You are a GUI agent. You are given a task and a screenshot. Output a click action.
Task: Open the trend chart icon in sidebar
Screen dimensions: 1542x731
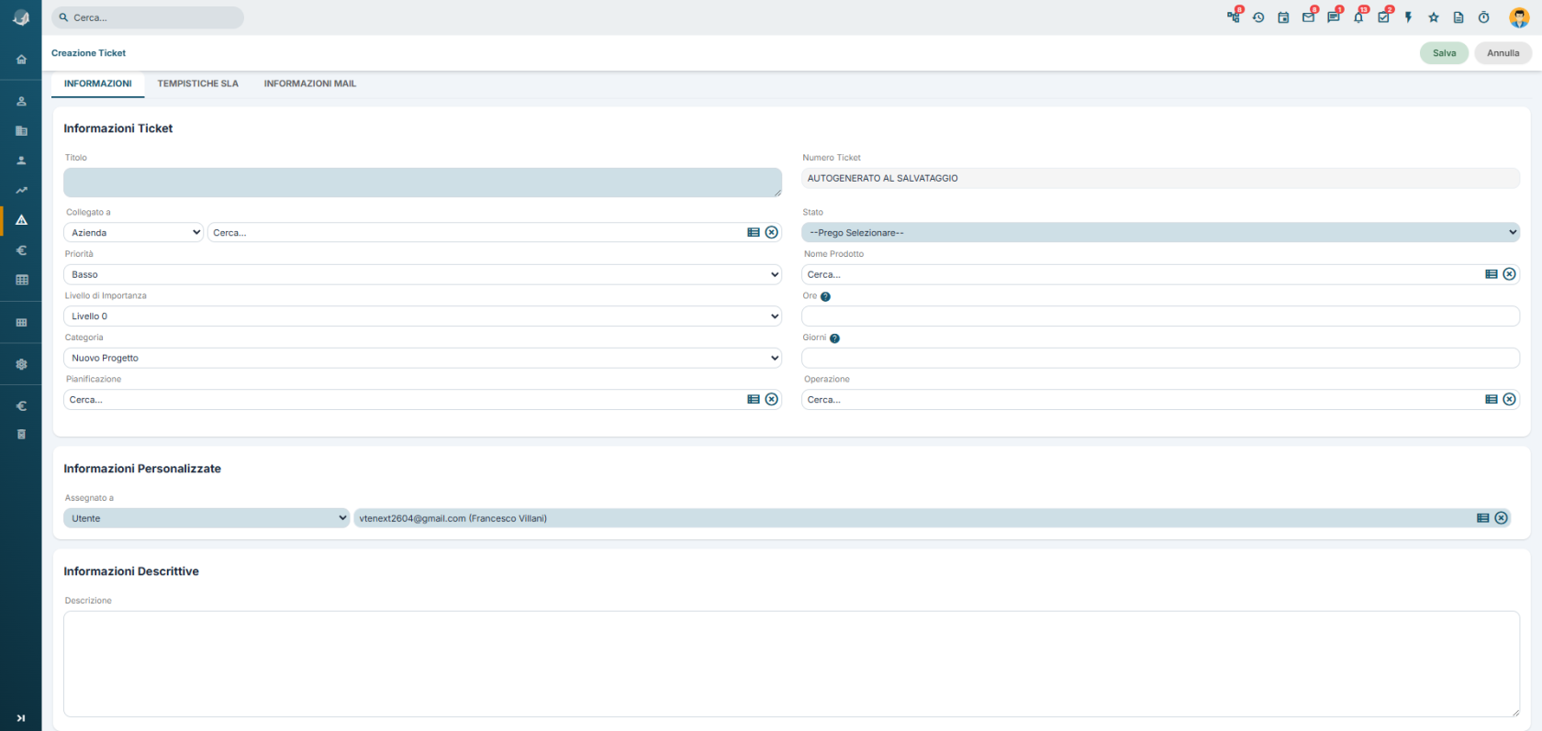pyautogui.click(x=21, y=191)
